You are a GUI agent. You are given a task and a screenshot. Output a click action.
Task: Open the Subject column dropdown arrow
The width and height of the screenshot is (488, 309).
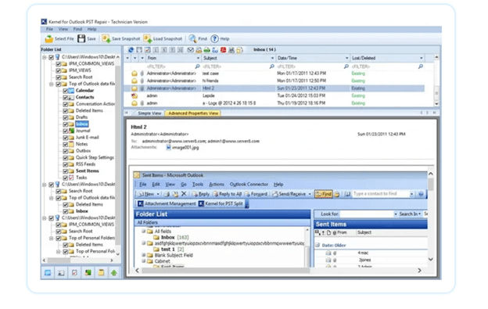pos(272,58)
